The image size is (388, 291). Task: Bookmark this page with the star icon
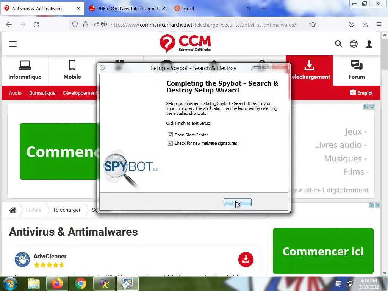click(313, 25)
